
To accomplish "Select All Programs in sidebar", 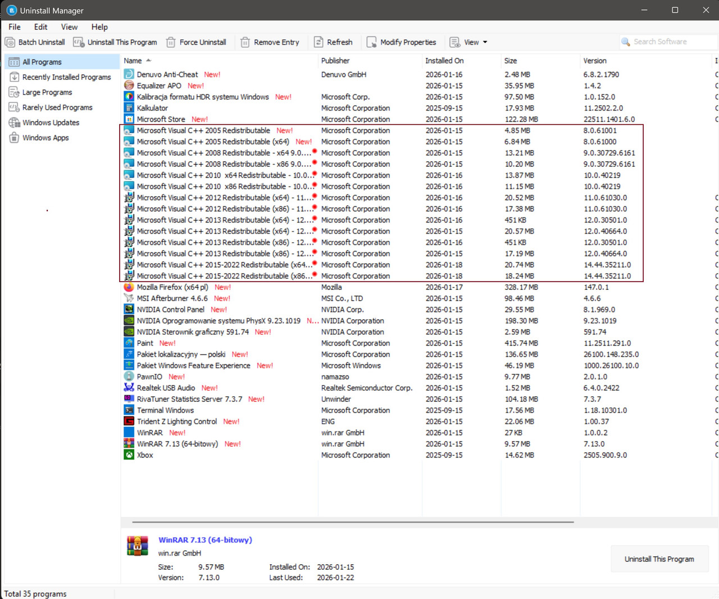I will (x=62, y=62).
